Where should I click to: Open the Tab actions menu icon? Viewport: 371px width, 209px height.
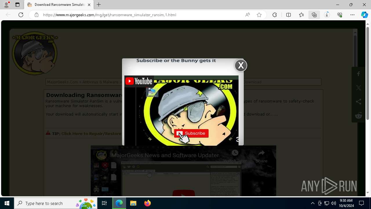[x=17, y=5]
